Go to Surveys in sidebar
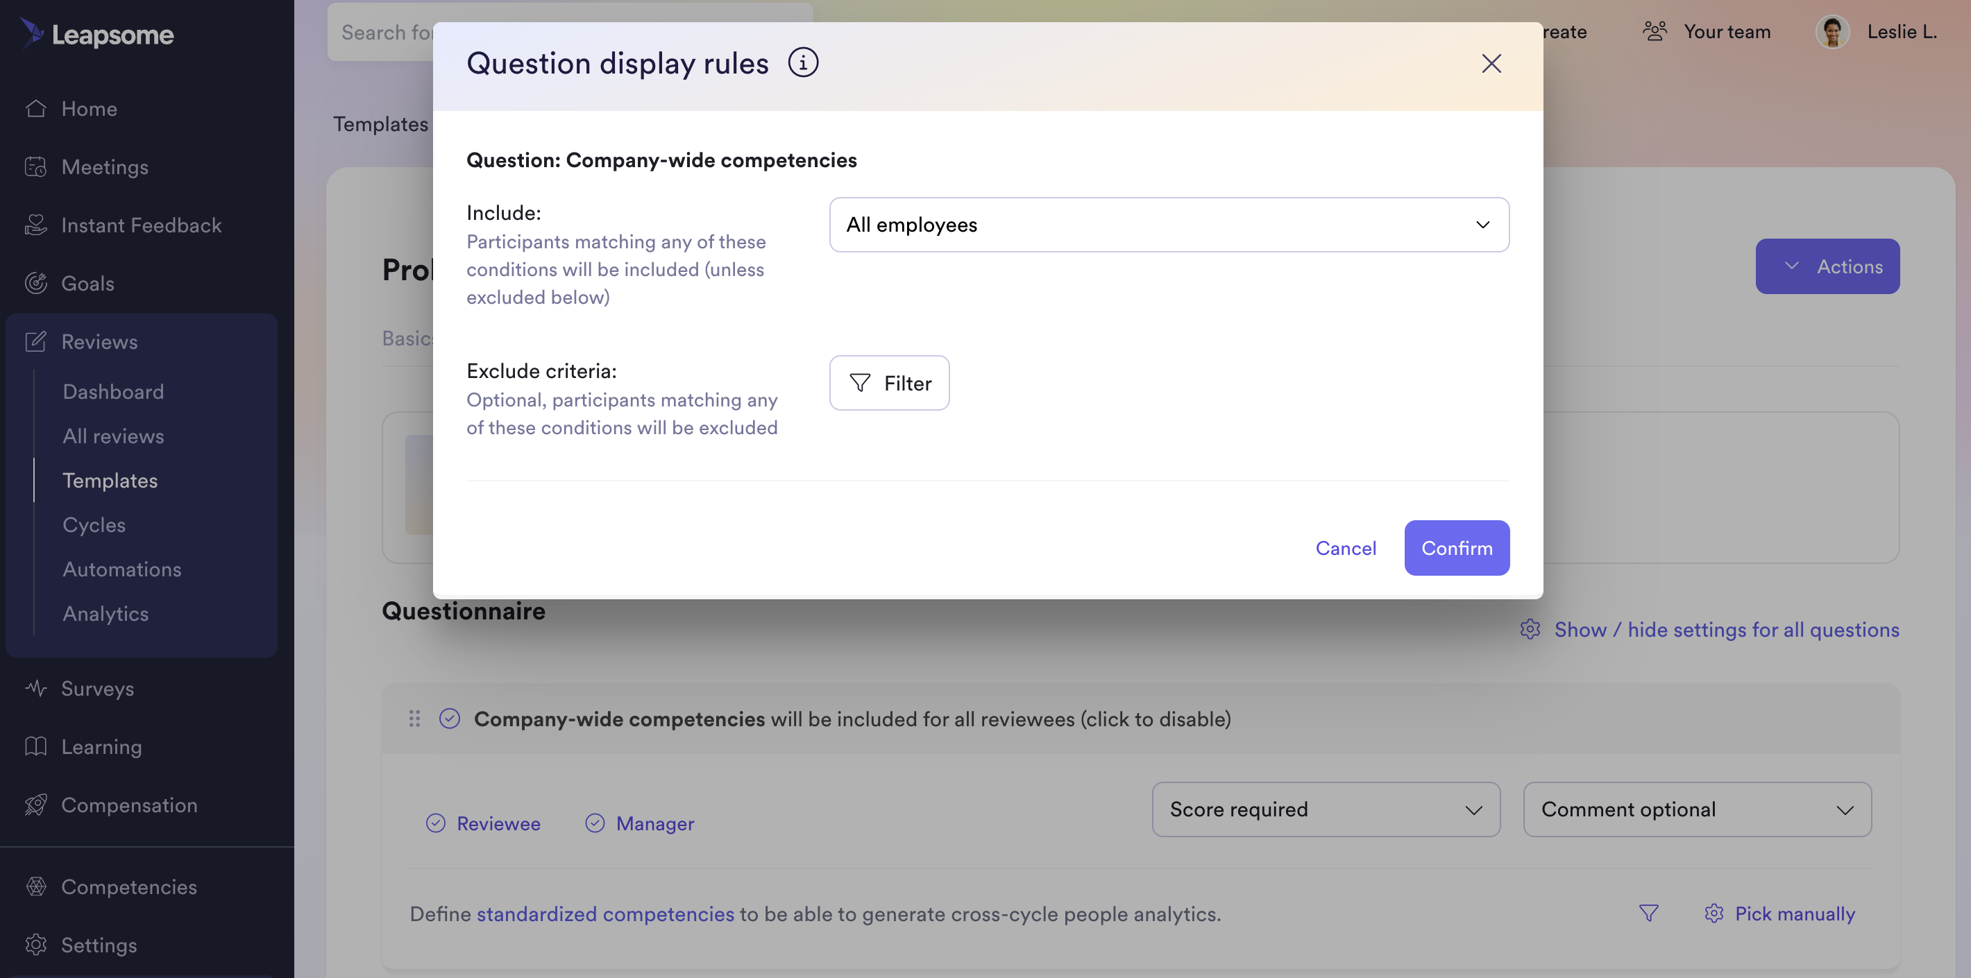 tap(98, 688)
